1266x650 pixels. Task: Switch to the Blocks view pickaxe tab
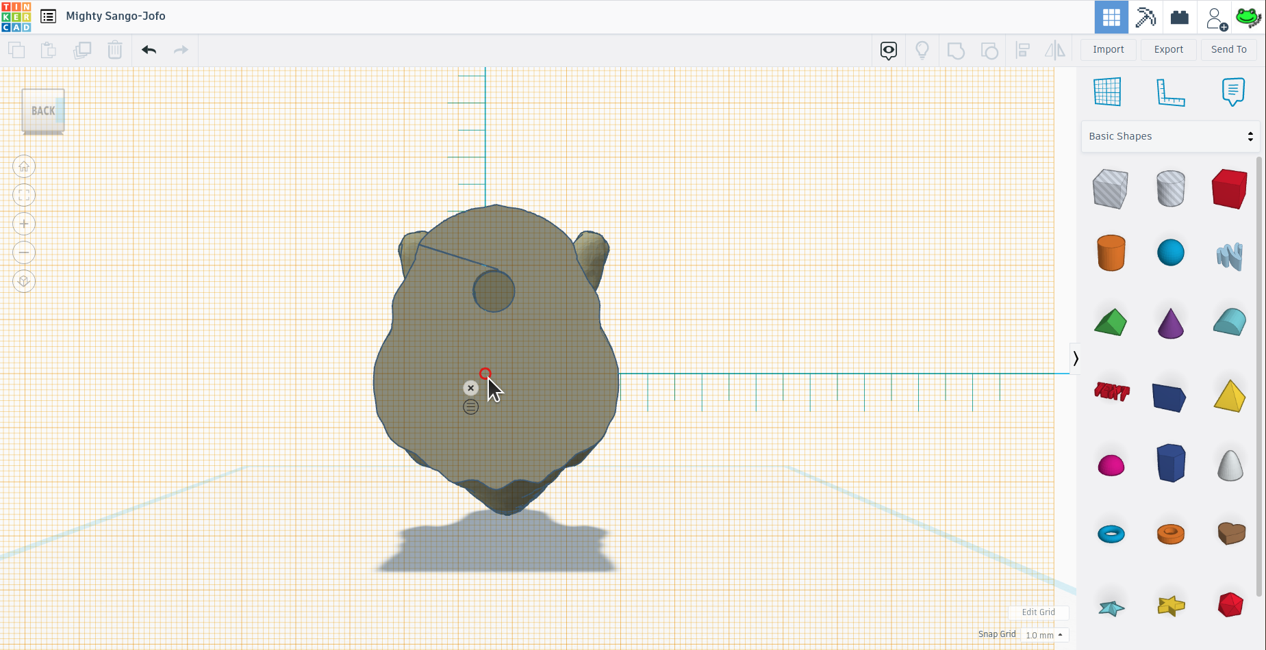point(1145,17)
